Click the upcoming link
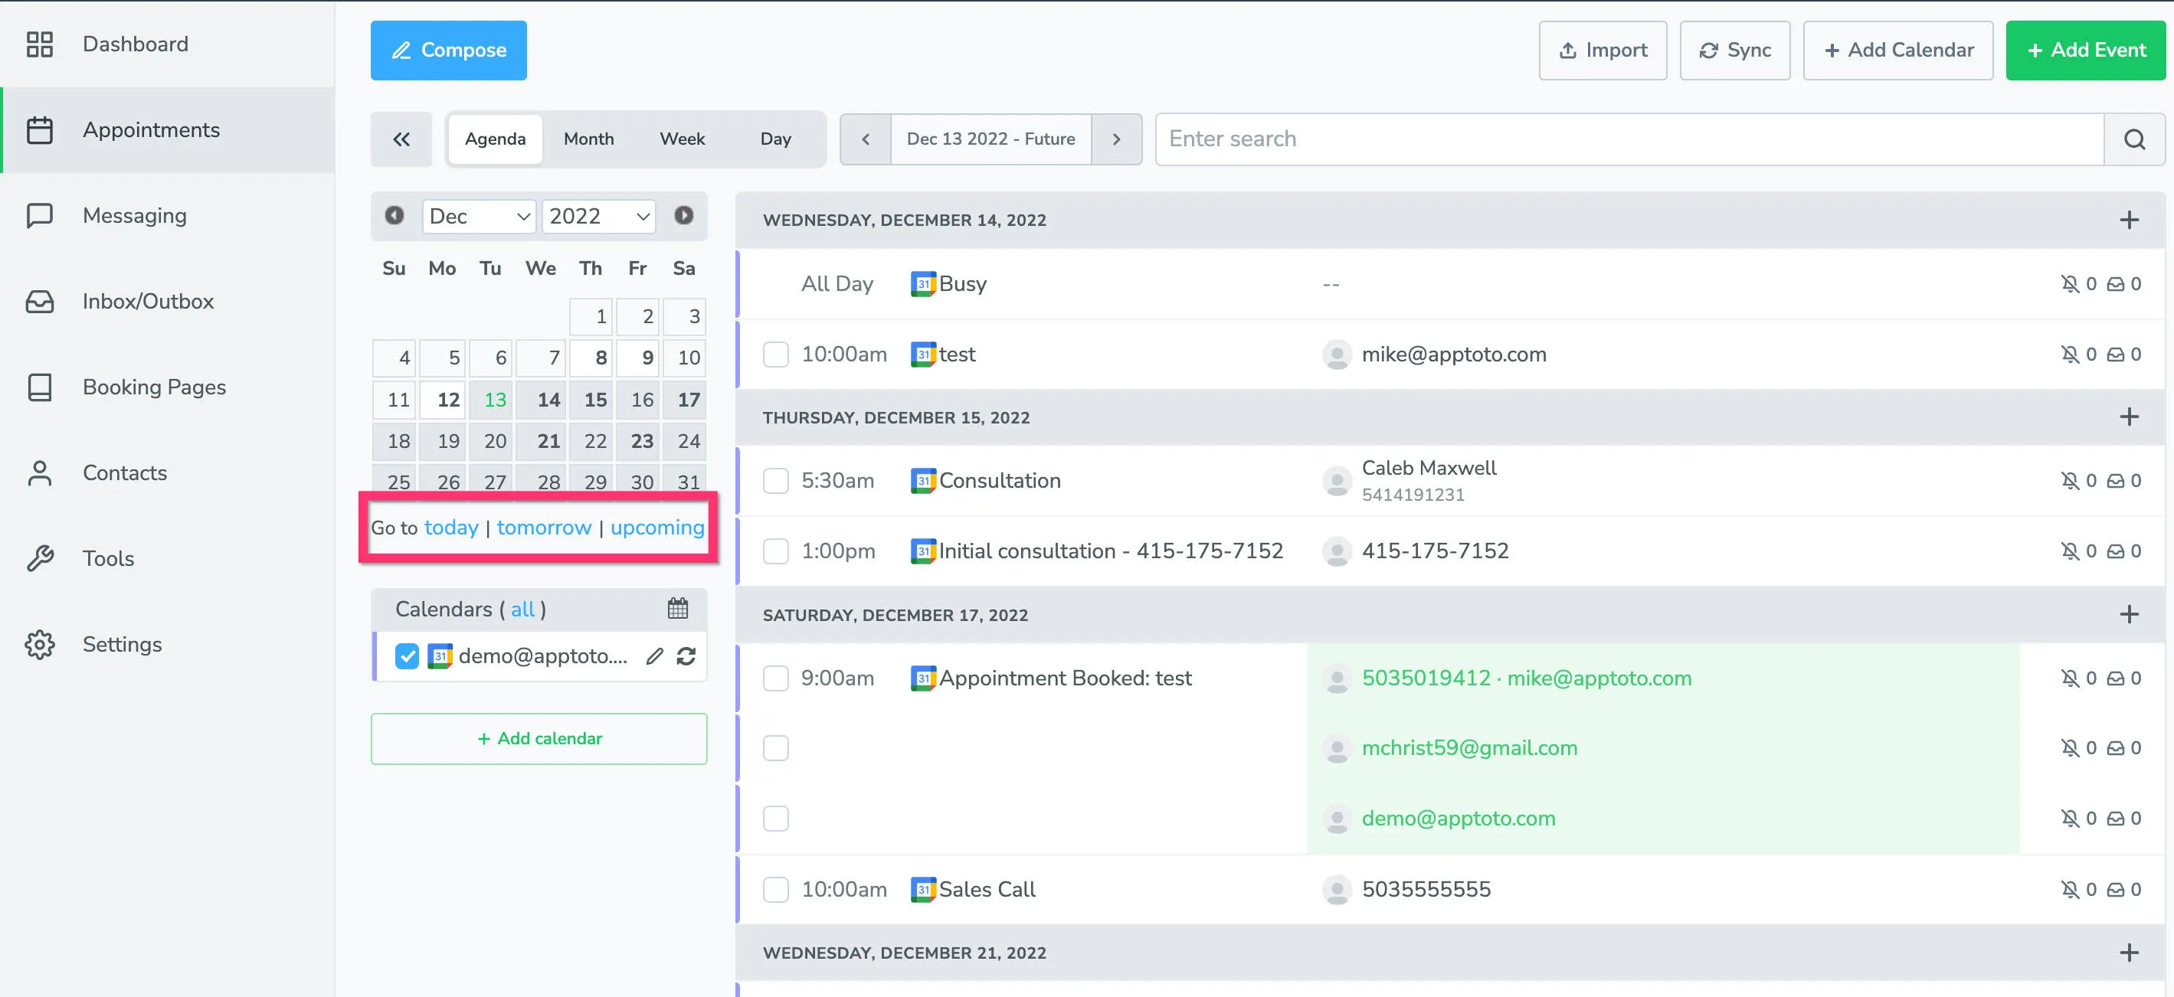2174x997 pixels. click(x=656, y=527)
